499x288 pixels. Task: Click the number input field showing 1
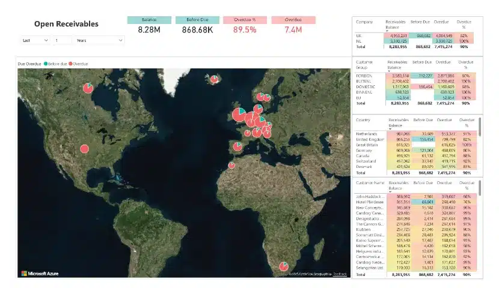coord(61,40)
